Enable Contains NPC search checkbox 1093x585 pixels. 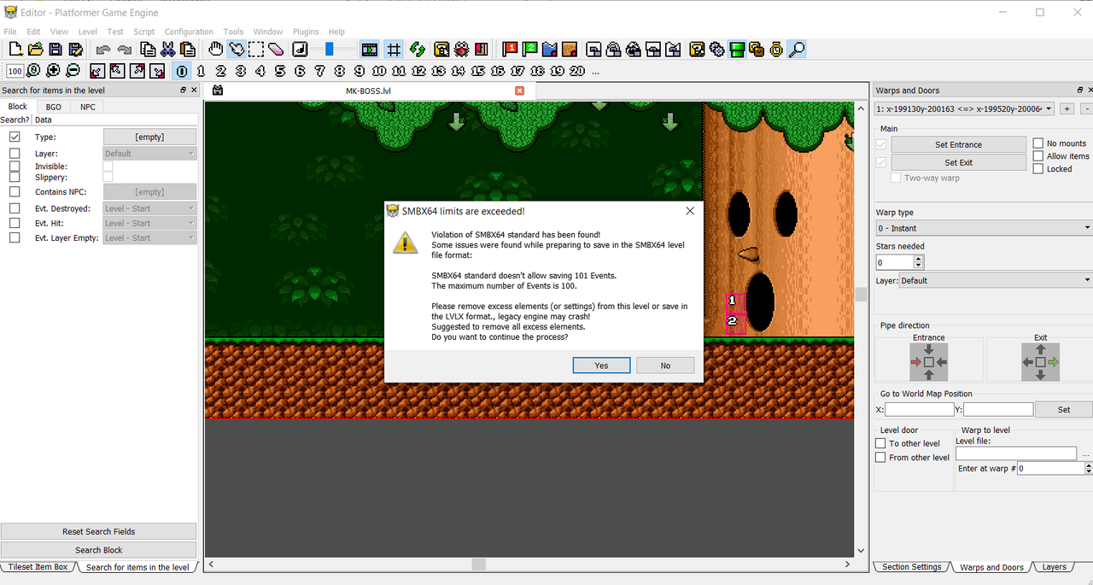(x=15, y=192)
